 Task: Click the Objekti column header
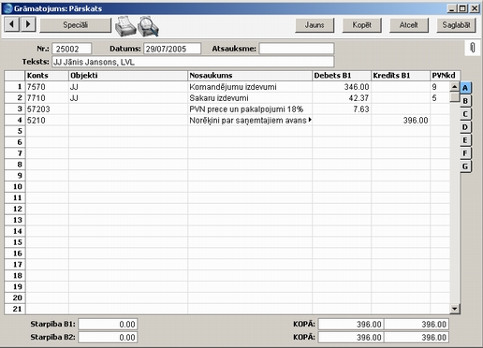(128, 76)
